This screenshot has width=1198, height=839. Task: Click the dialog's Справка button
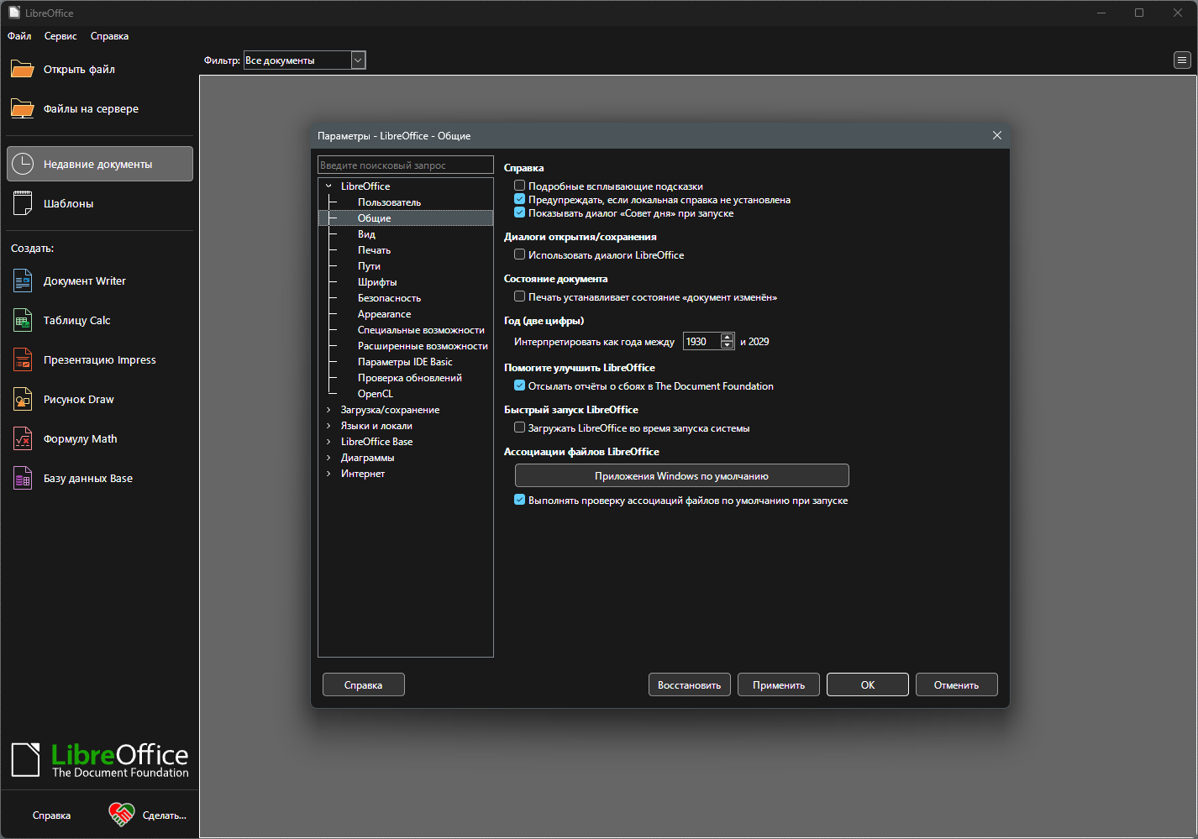tap(364, 684)
